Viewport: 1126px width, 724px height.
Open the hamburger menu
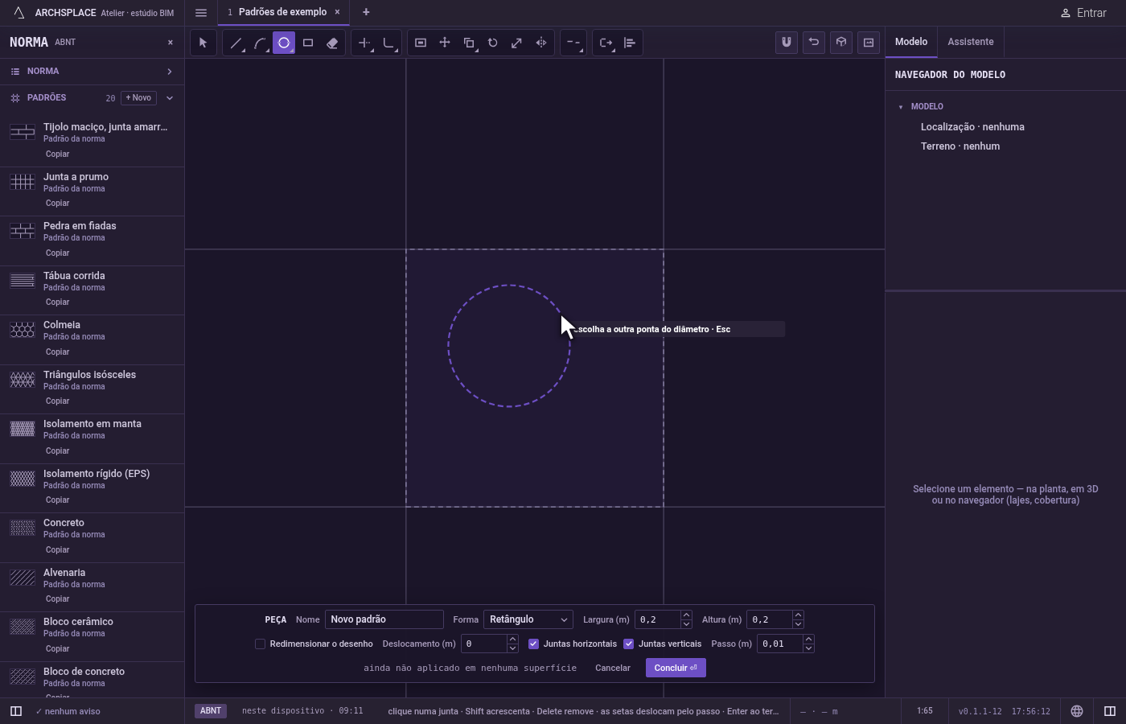tap(201, 13)
